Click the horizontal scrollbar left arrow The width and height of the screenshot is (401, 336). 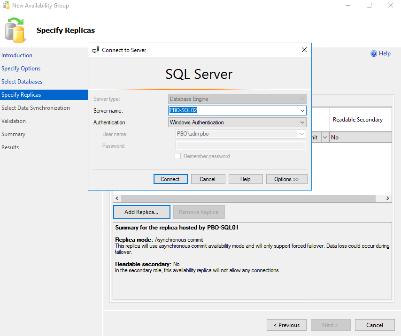pos(117,199)
